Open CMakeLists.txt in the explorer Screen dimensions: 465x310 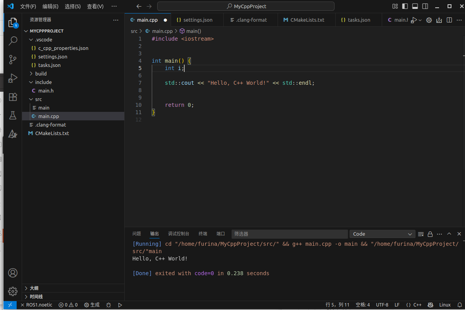[52, 133]
